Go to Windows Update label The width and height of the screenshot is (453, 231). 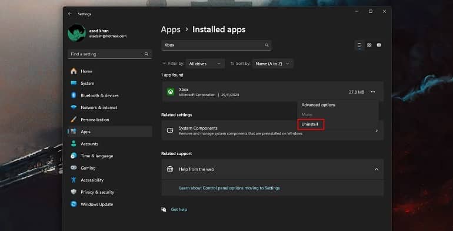[x=97, y=204]
